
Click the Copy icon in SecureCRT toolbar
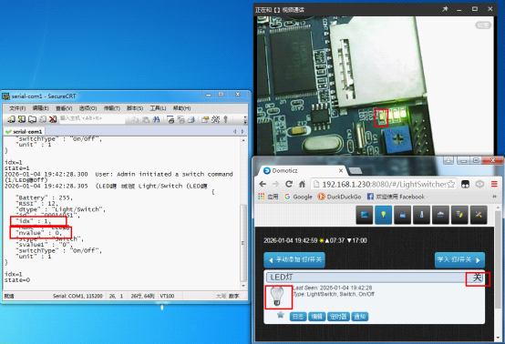click(x=135, y=119)
